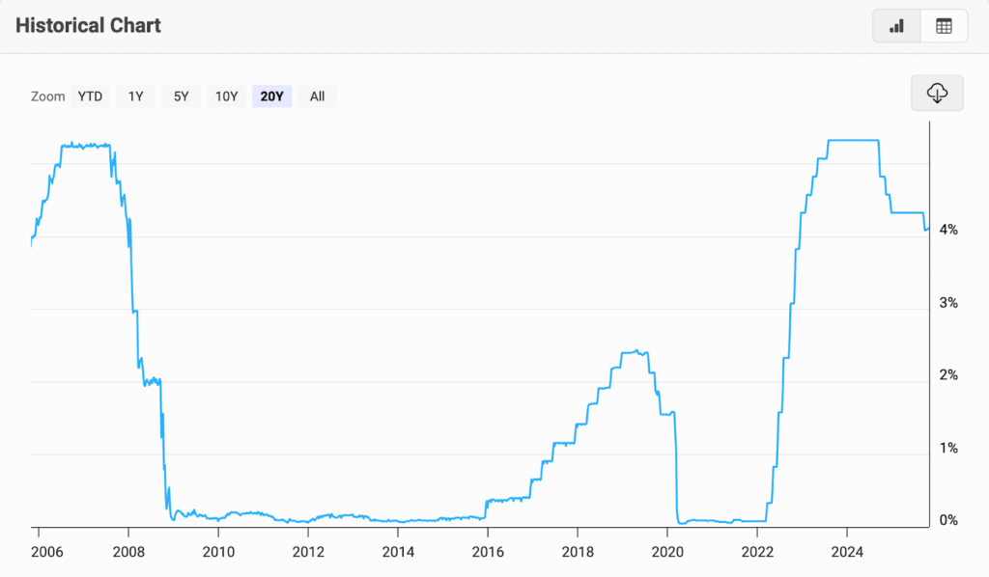This screenshot has width=989, height=577.
Task: Click the rate line's 2019 peak plateau
Action: [x=633, y=352]
